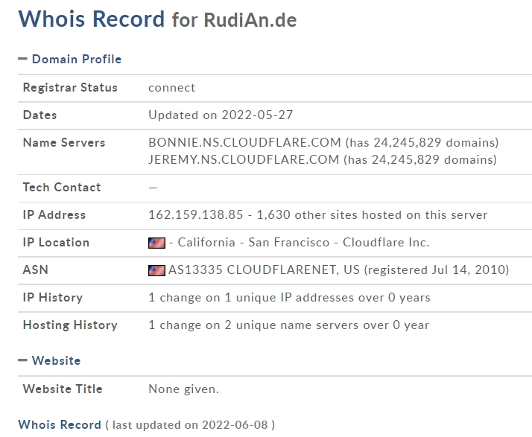The height and width of the screenshot is (437, 532).
Task: Click BONNIE.NS.CLOUDFLARE.COM name server
Action: pos(244,142)
